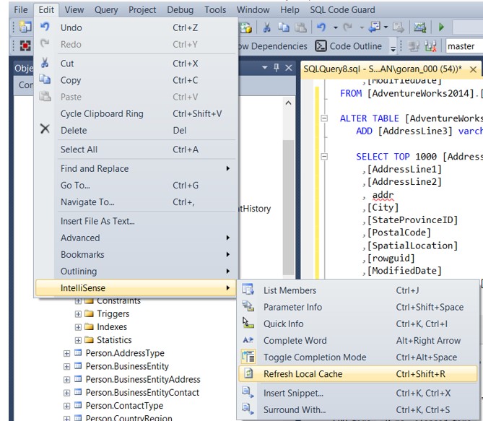Click the Undo arrow in the top toolbar
The height and width of the screenshot is (421, 483).
tap(321, 27)
